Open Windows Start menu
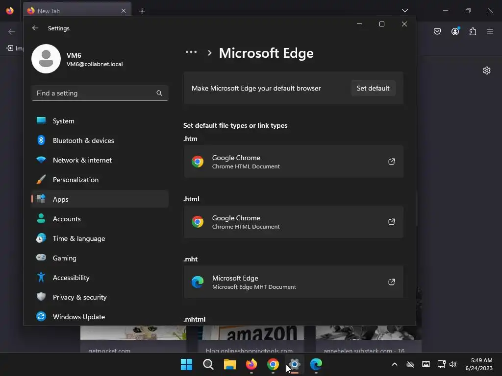 pyautogui.click(x=186, y=364)
